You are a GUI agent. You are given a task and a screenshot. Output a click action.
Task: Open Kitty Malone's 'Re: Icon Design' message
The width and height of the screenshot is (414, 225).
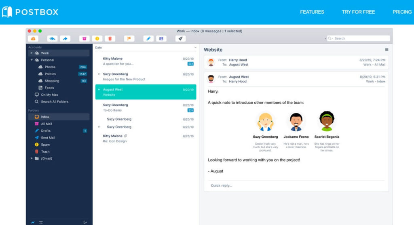(146, 139)
